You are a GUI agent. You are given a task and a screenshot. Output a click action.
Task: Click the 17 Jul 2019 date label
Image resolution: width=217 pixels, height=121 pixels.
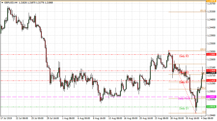(6, 118)
